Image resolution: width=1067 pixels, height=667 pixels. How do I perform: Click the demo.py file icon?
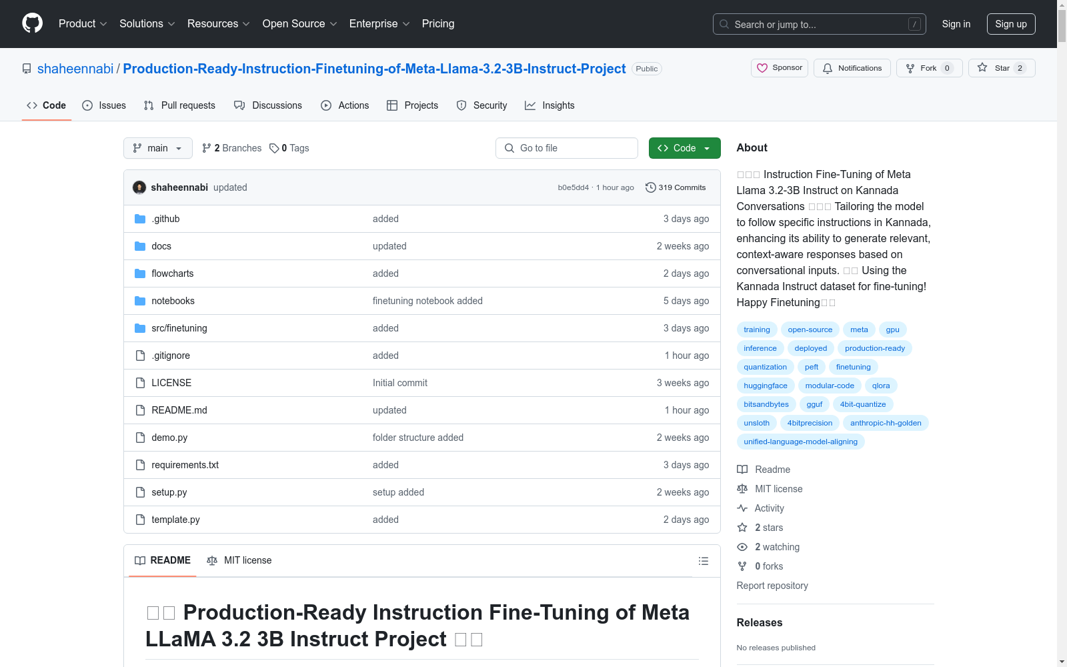140,438
